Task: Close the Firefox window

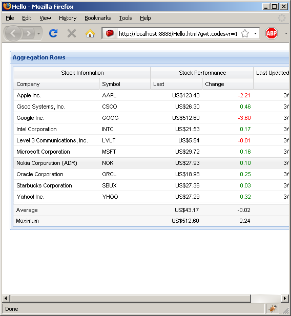Action: point(284,7)
